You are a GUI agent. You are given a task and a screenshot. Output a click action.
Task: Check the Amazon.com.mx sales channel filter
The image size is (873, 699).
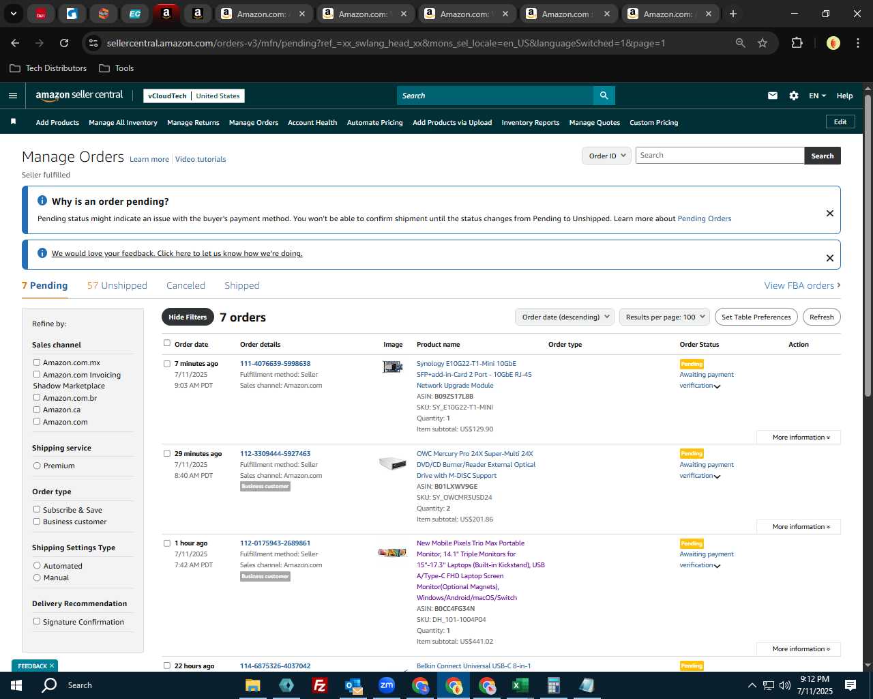[37, 362]
